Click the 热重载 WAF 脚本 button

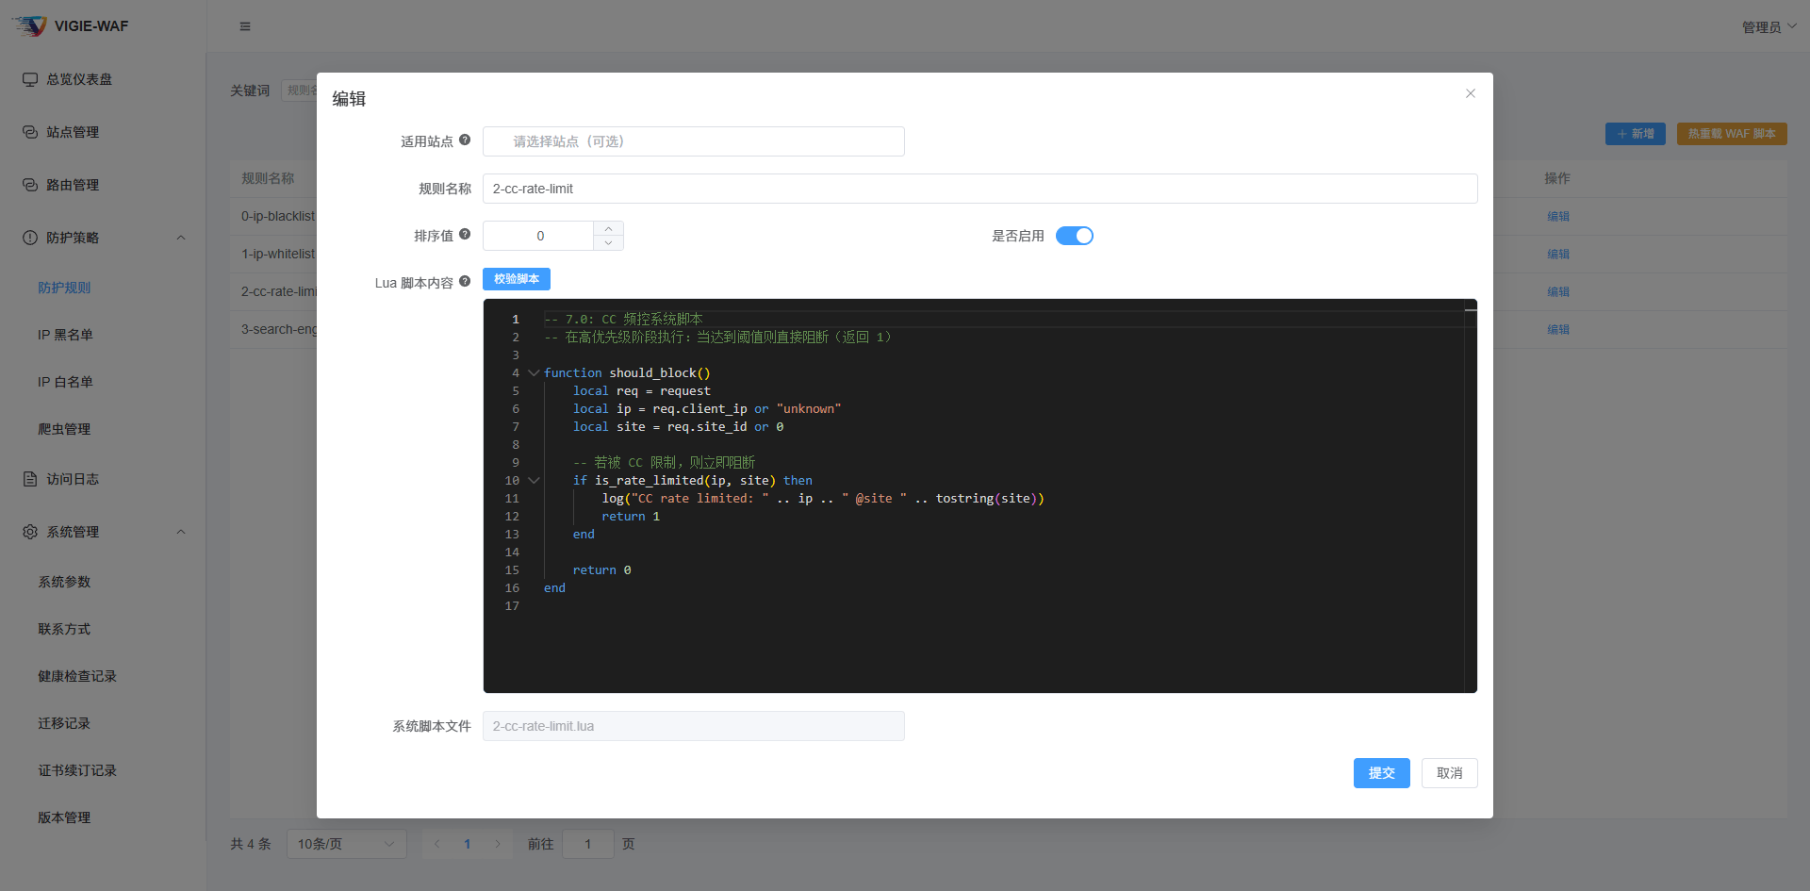coord(1732,134)
